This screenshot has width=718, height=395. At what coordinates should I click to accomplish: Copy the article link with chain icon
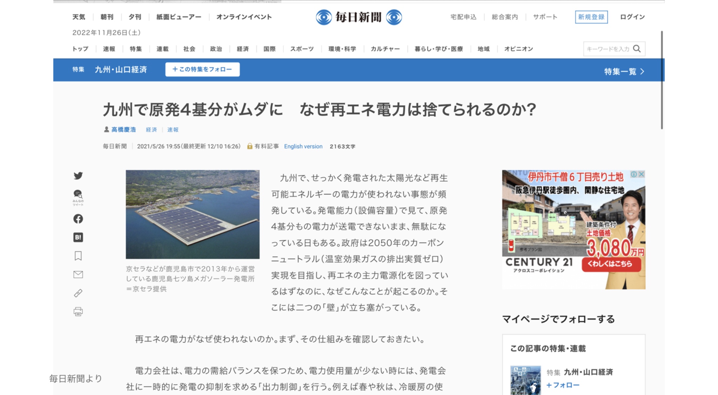[78, 293]
